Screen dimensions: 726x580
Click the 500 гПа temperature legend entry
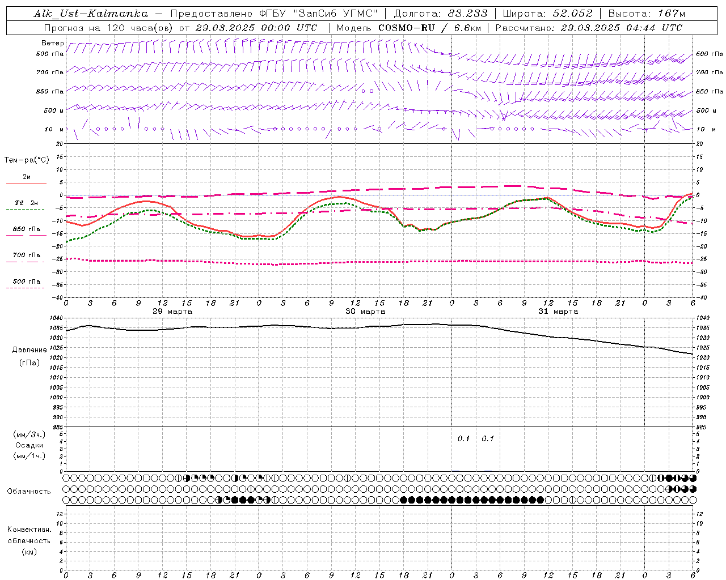click(x=27, y=282)
